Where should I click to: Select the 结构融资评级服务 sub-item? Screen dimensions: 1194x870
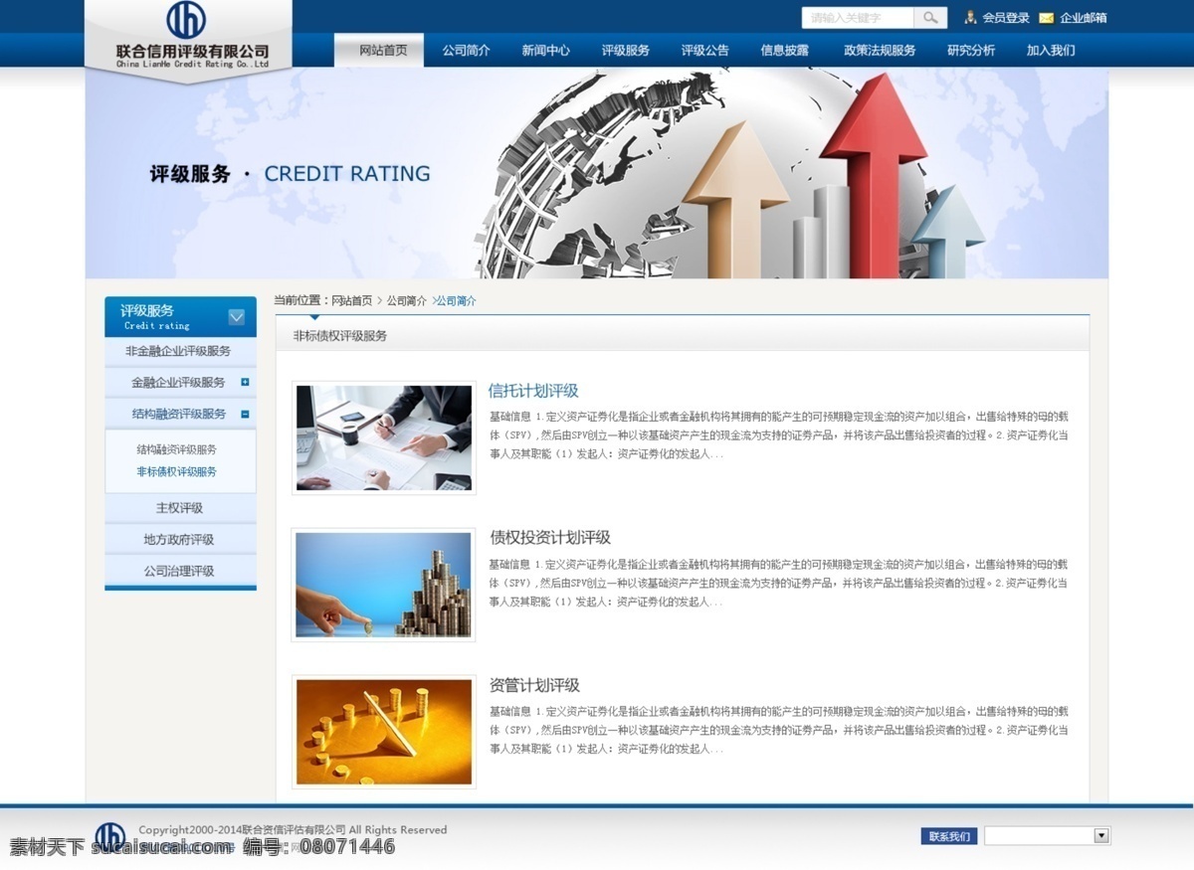(176, 449)
